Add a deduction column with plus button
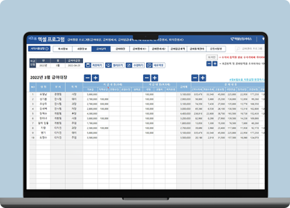Image resolution: width=290 pixels, height=208 pixels. coord(202,78)
